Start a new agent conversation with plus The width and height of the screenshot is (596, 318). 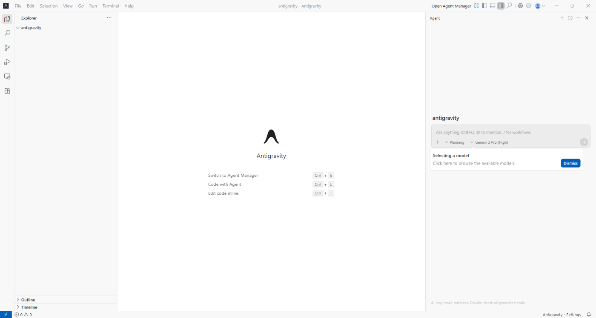click(562, 18)
